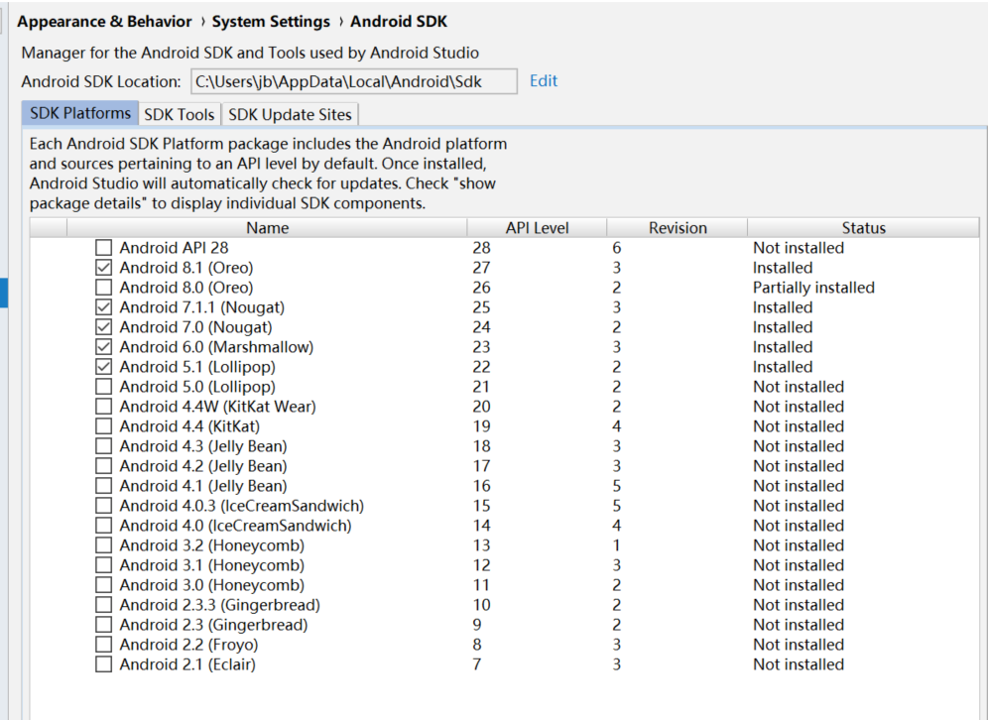The image size is (988, 720).
Task: Select Android 2.1 (Eclair) name
Action: click(187, 664)
